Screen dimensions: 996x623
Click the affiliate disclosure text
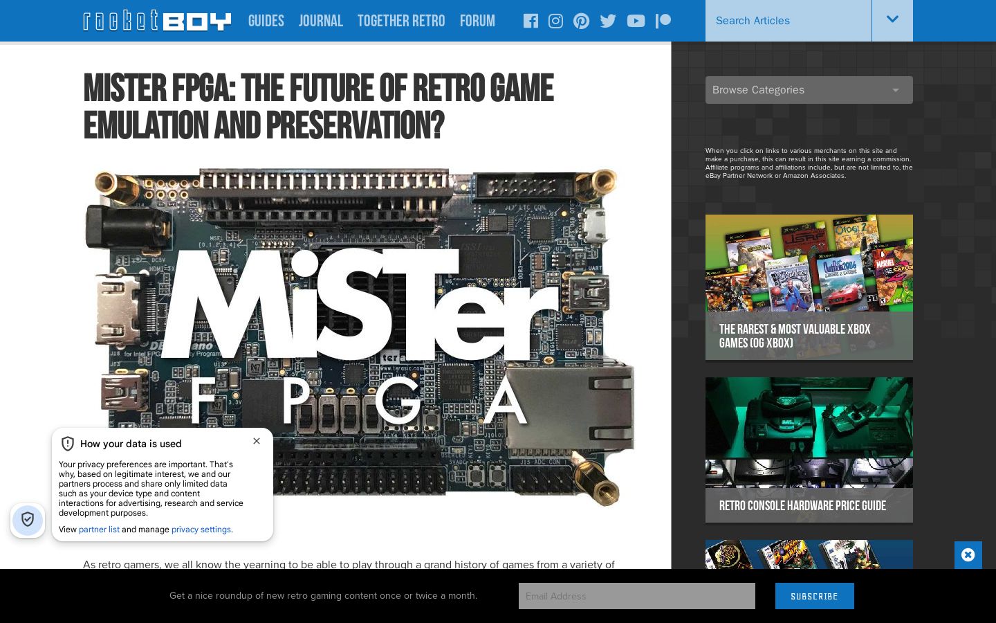tap(809, 163)
